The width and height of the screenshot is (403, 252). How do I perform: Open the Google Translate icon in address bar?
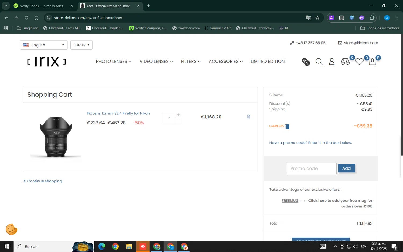(x=308, y=18)
